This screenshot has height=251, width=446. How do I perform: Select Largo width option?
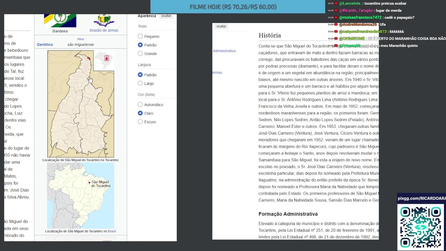140,83
